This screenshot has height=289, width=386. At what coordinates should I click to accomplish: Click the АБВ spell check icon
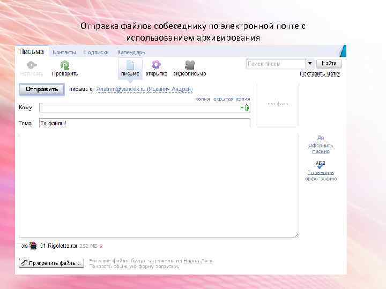pyautogui.click(x=320, y=164)
